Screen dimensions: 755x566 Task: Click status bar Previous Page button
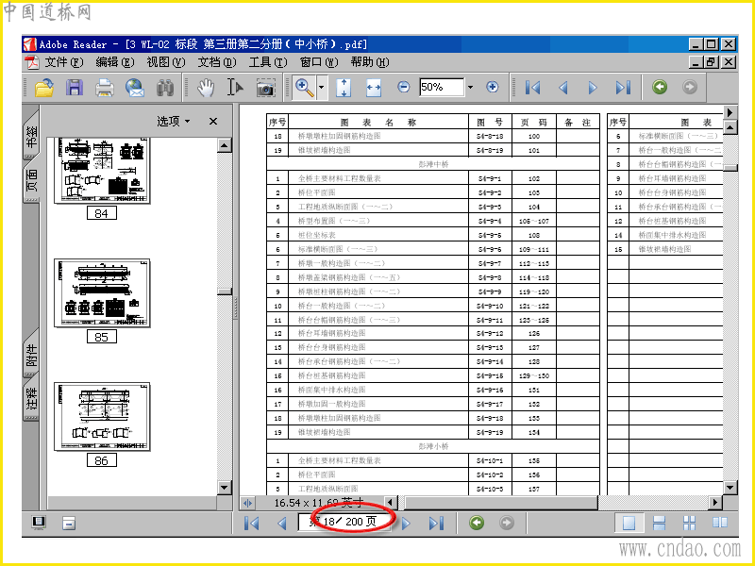pos(282,523)
